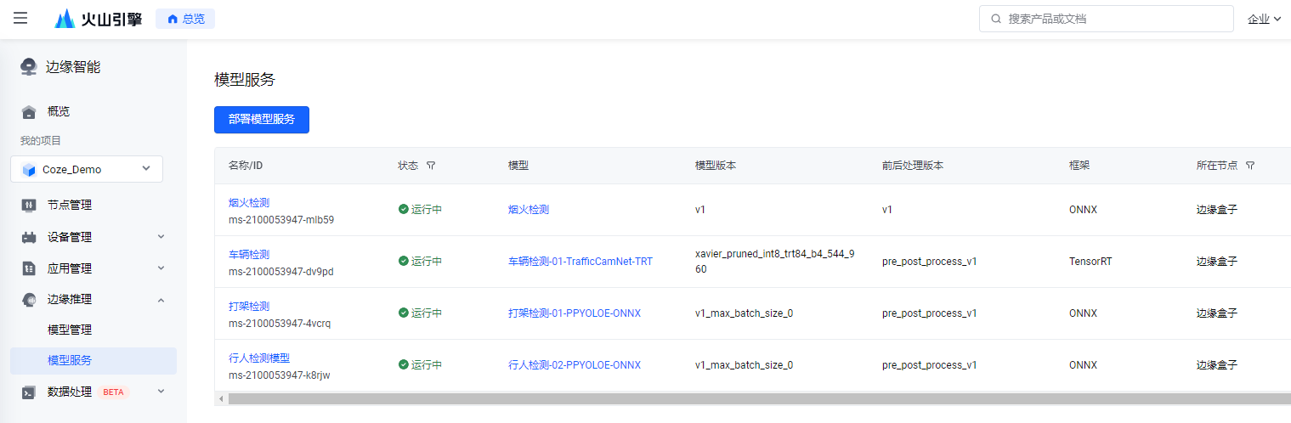Screen dimensions: 1291x423
Task: Open 行人检测-02-PPYOLOE-ONNX model link
Action: [575, 365]
